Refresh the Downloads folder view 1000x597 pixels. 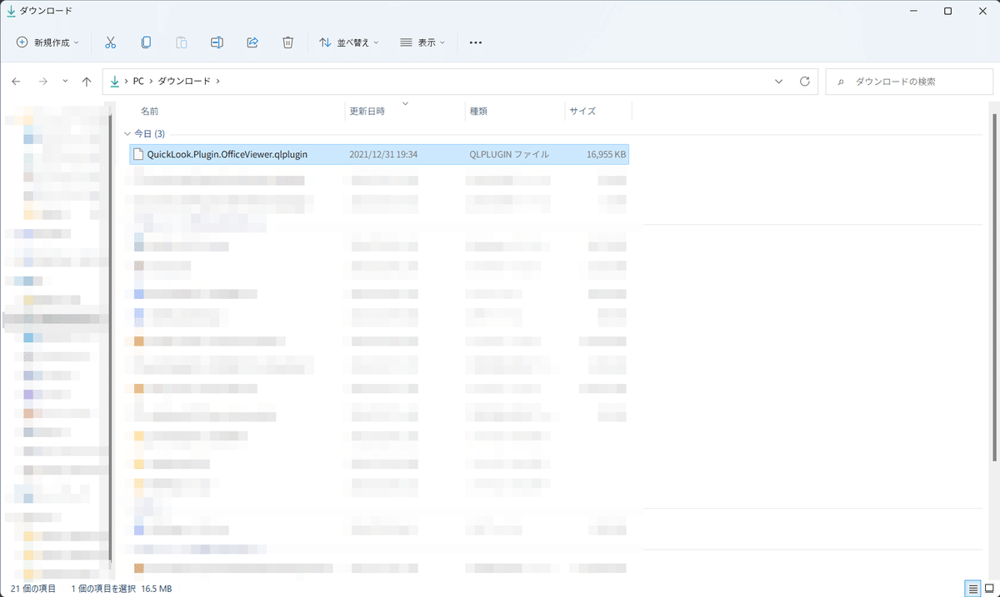pos(804,81)
